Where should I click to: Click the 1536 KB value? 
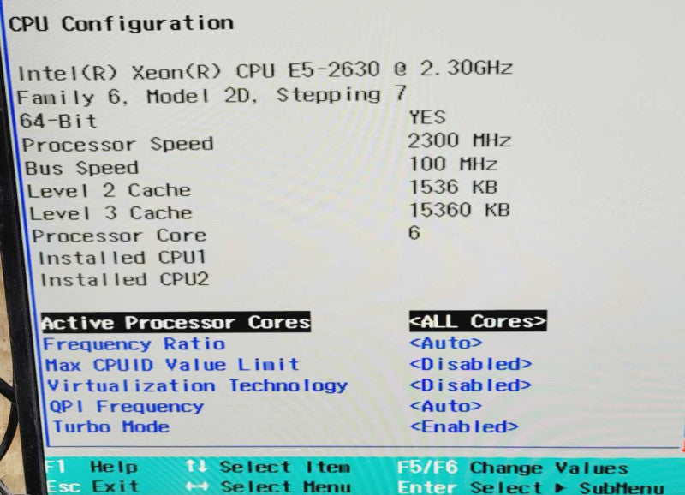[453, 187]
